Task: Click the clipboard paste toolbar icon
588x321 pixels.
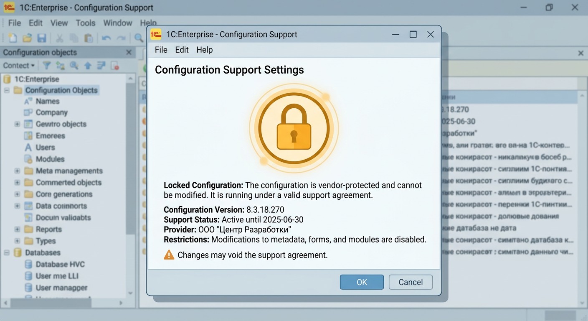Action: pos(89,38)
